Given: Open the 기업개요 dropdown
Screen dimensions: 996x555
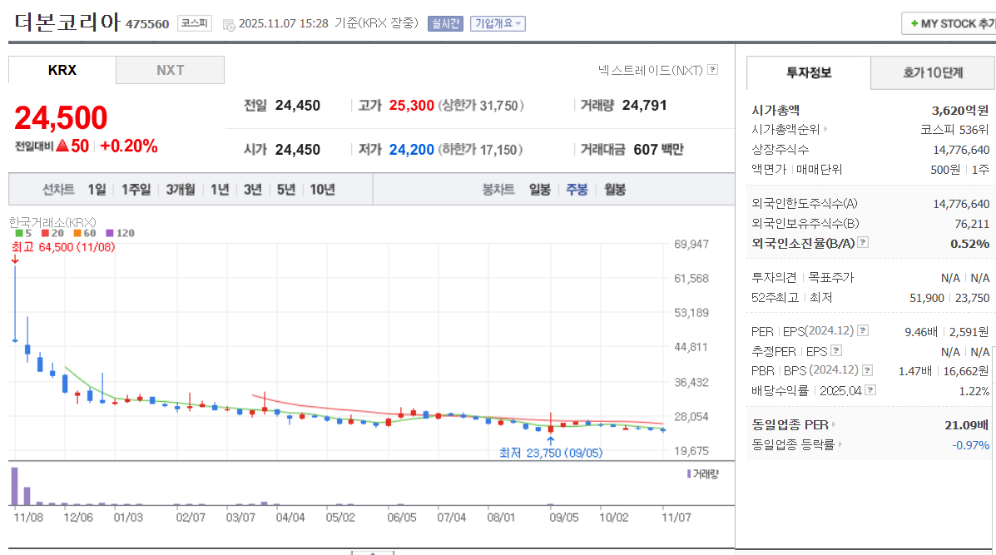Looking at the screenshot, I should point(498,23).
